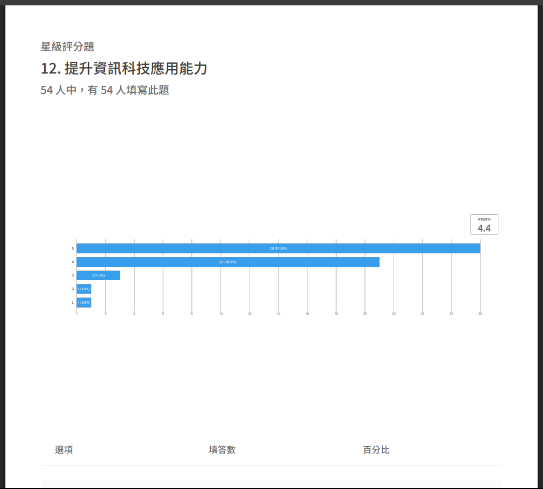Image resolution: width=543 pixels, height=489 pixels.
Task: Click the 百分比 column header
Action: click(x=376, y=450)
